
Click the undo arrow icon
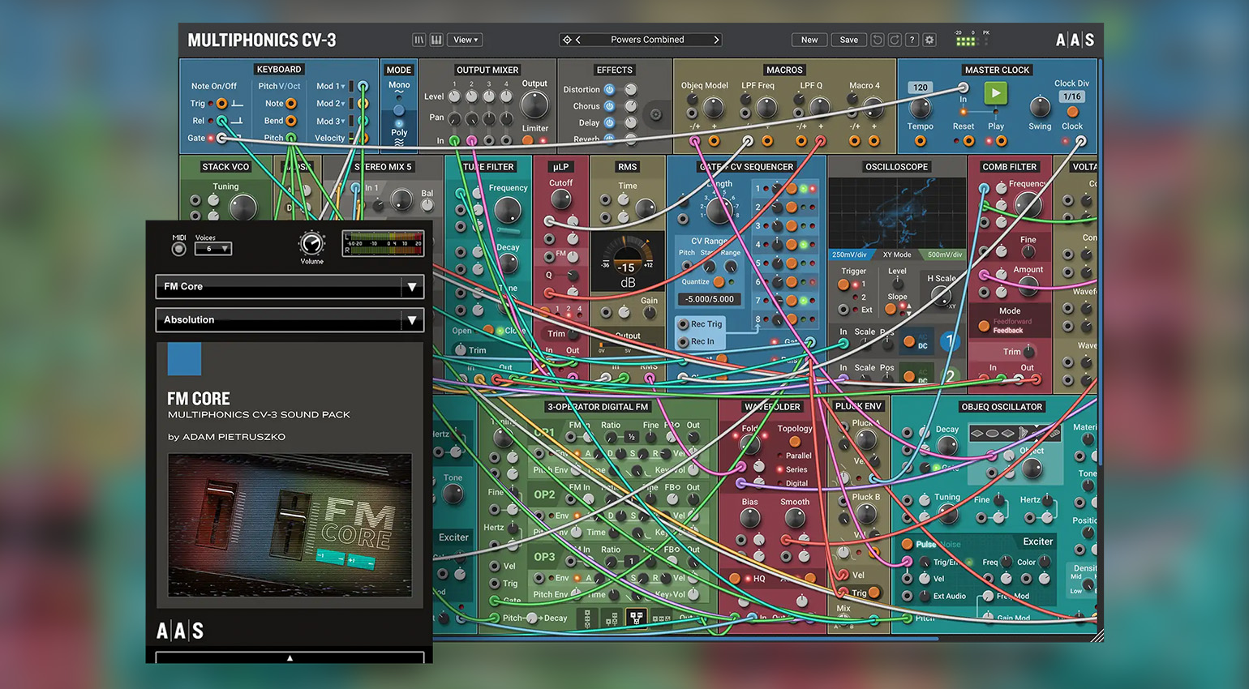click(877, 40)
